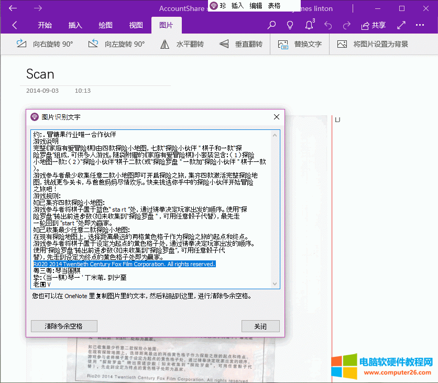438x383 pixels.
Task: Click the text box scrollbar down arrow
Action: tap(276, 284)
